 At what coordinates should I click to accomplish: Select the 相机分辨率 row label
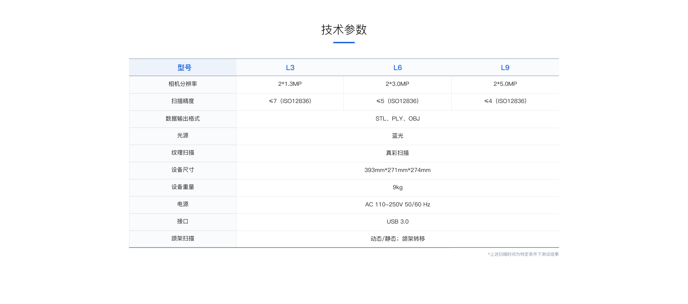pos(183,84)
